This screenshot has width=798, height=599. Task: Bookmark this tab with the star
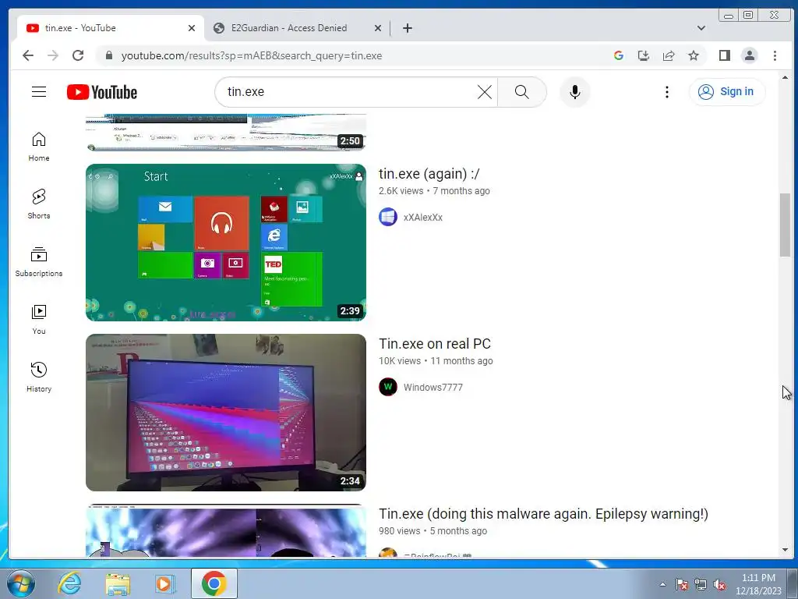pos(693,55)
